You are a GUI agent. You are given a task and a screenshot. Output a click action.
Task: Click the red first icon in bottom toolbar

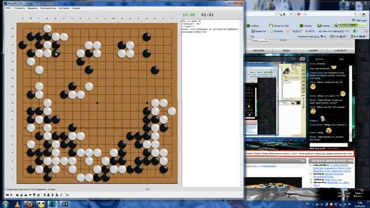(8, 195)
